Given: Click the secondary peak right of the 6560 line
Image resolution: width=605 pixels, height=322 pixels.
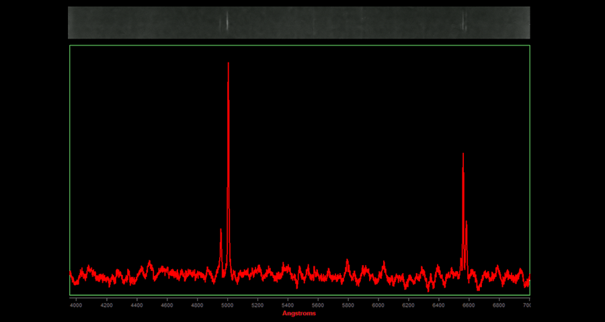Looking at the screenshot, I should point(467,223).
